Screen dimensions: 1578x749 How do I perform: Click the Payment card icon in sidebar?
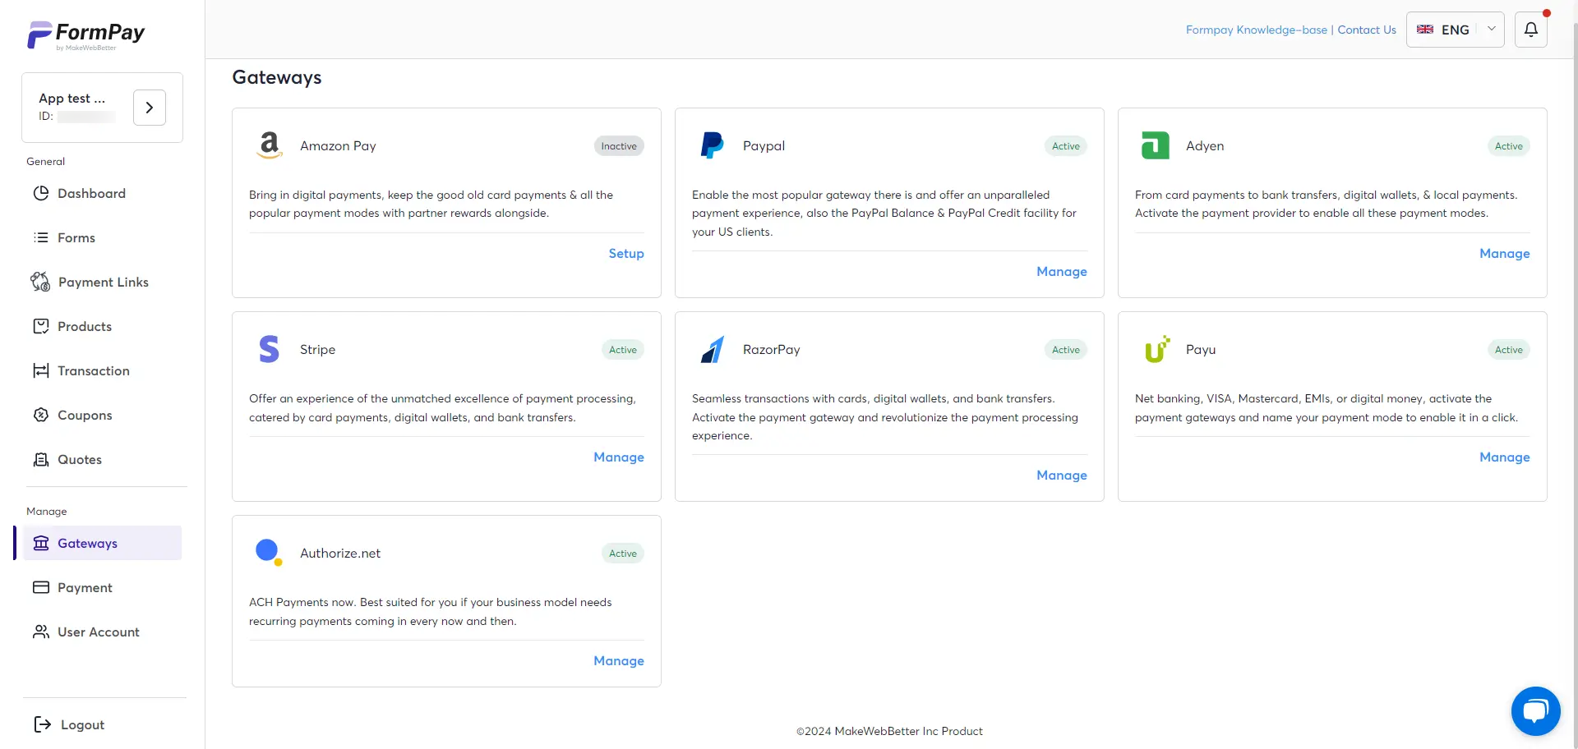coord(40,587)
